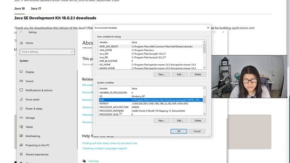Close the Environment Variables dialog
This screenshot has width=290, height=163.
[x=208, y=28]
